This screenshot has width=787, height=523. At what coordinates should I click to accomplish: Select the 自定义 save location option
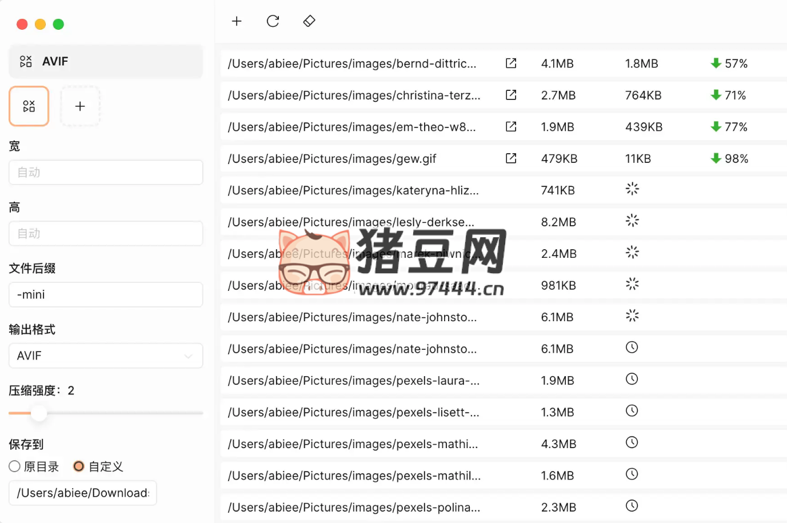(79, 466)
